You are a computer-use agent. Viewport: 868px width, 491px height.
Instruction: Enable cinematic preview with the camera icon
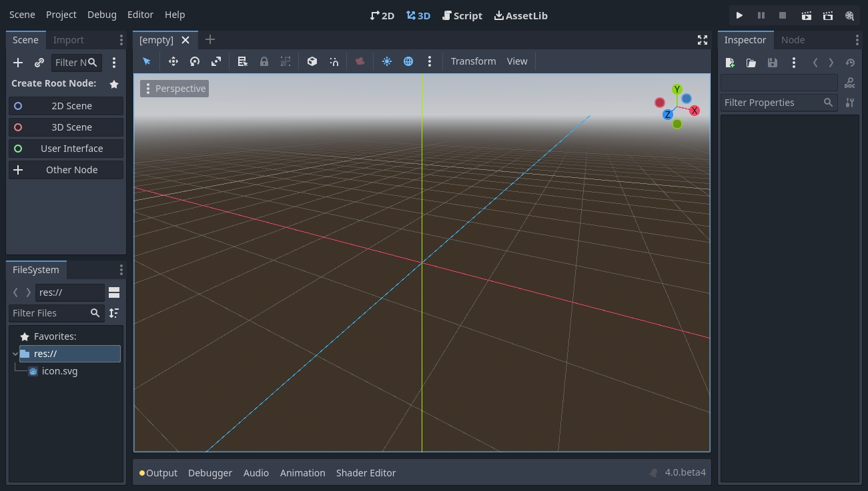click(x=360, y=61)
